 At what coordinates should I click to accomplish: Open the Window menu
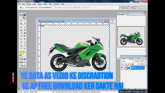(x=56, y=4)
